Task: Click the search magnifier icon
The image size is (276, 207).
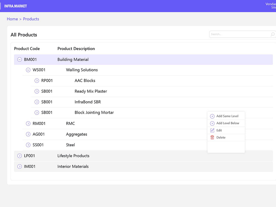Action: [x=272, y=34]
